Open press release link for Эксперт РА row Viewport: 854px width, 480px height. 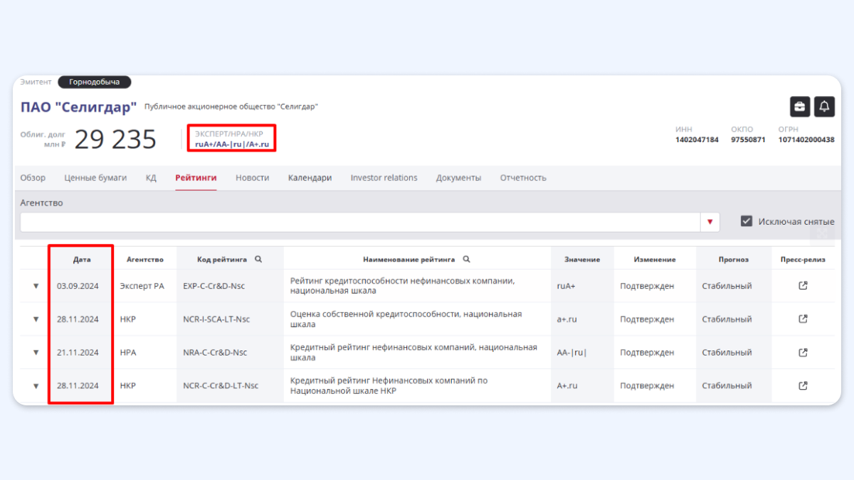click(x=803, y=286)
